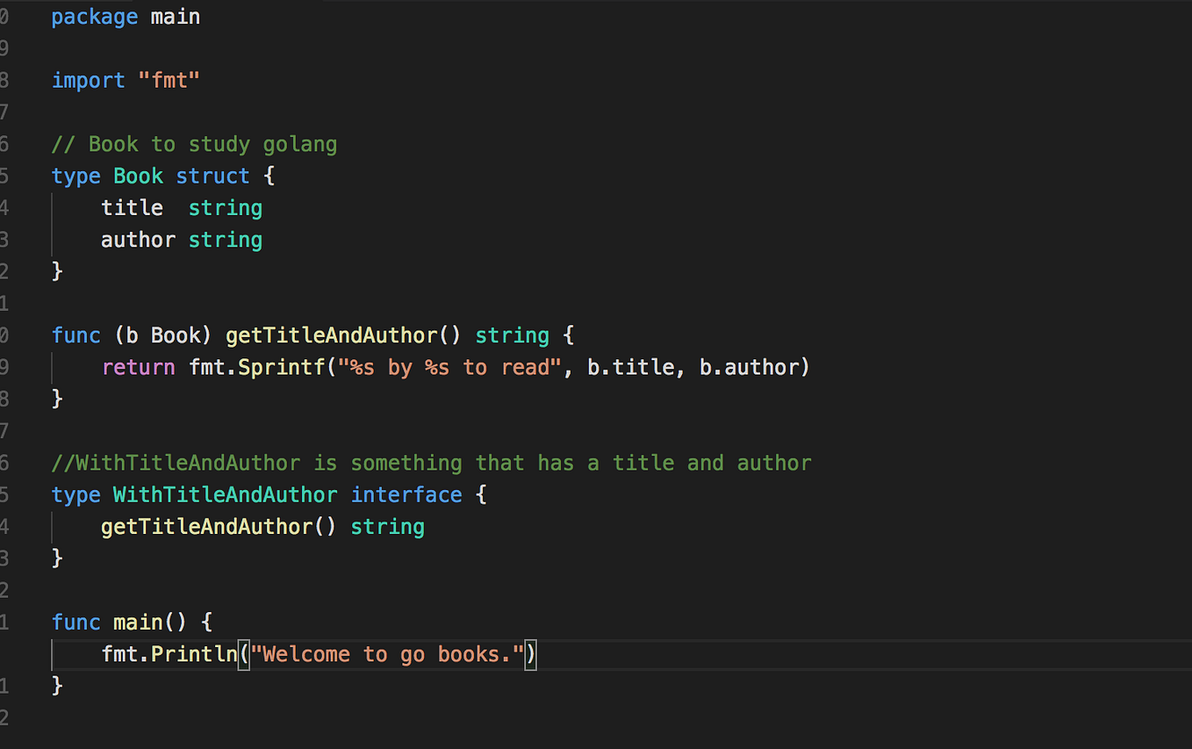Click the WithTitleAndAuthor interface comment
The height and width of the screenshot is (749, 1192).
pos(430,463)
